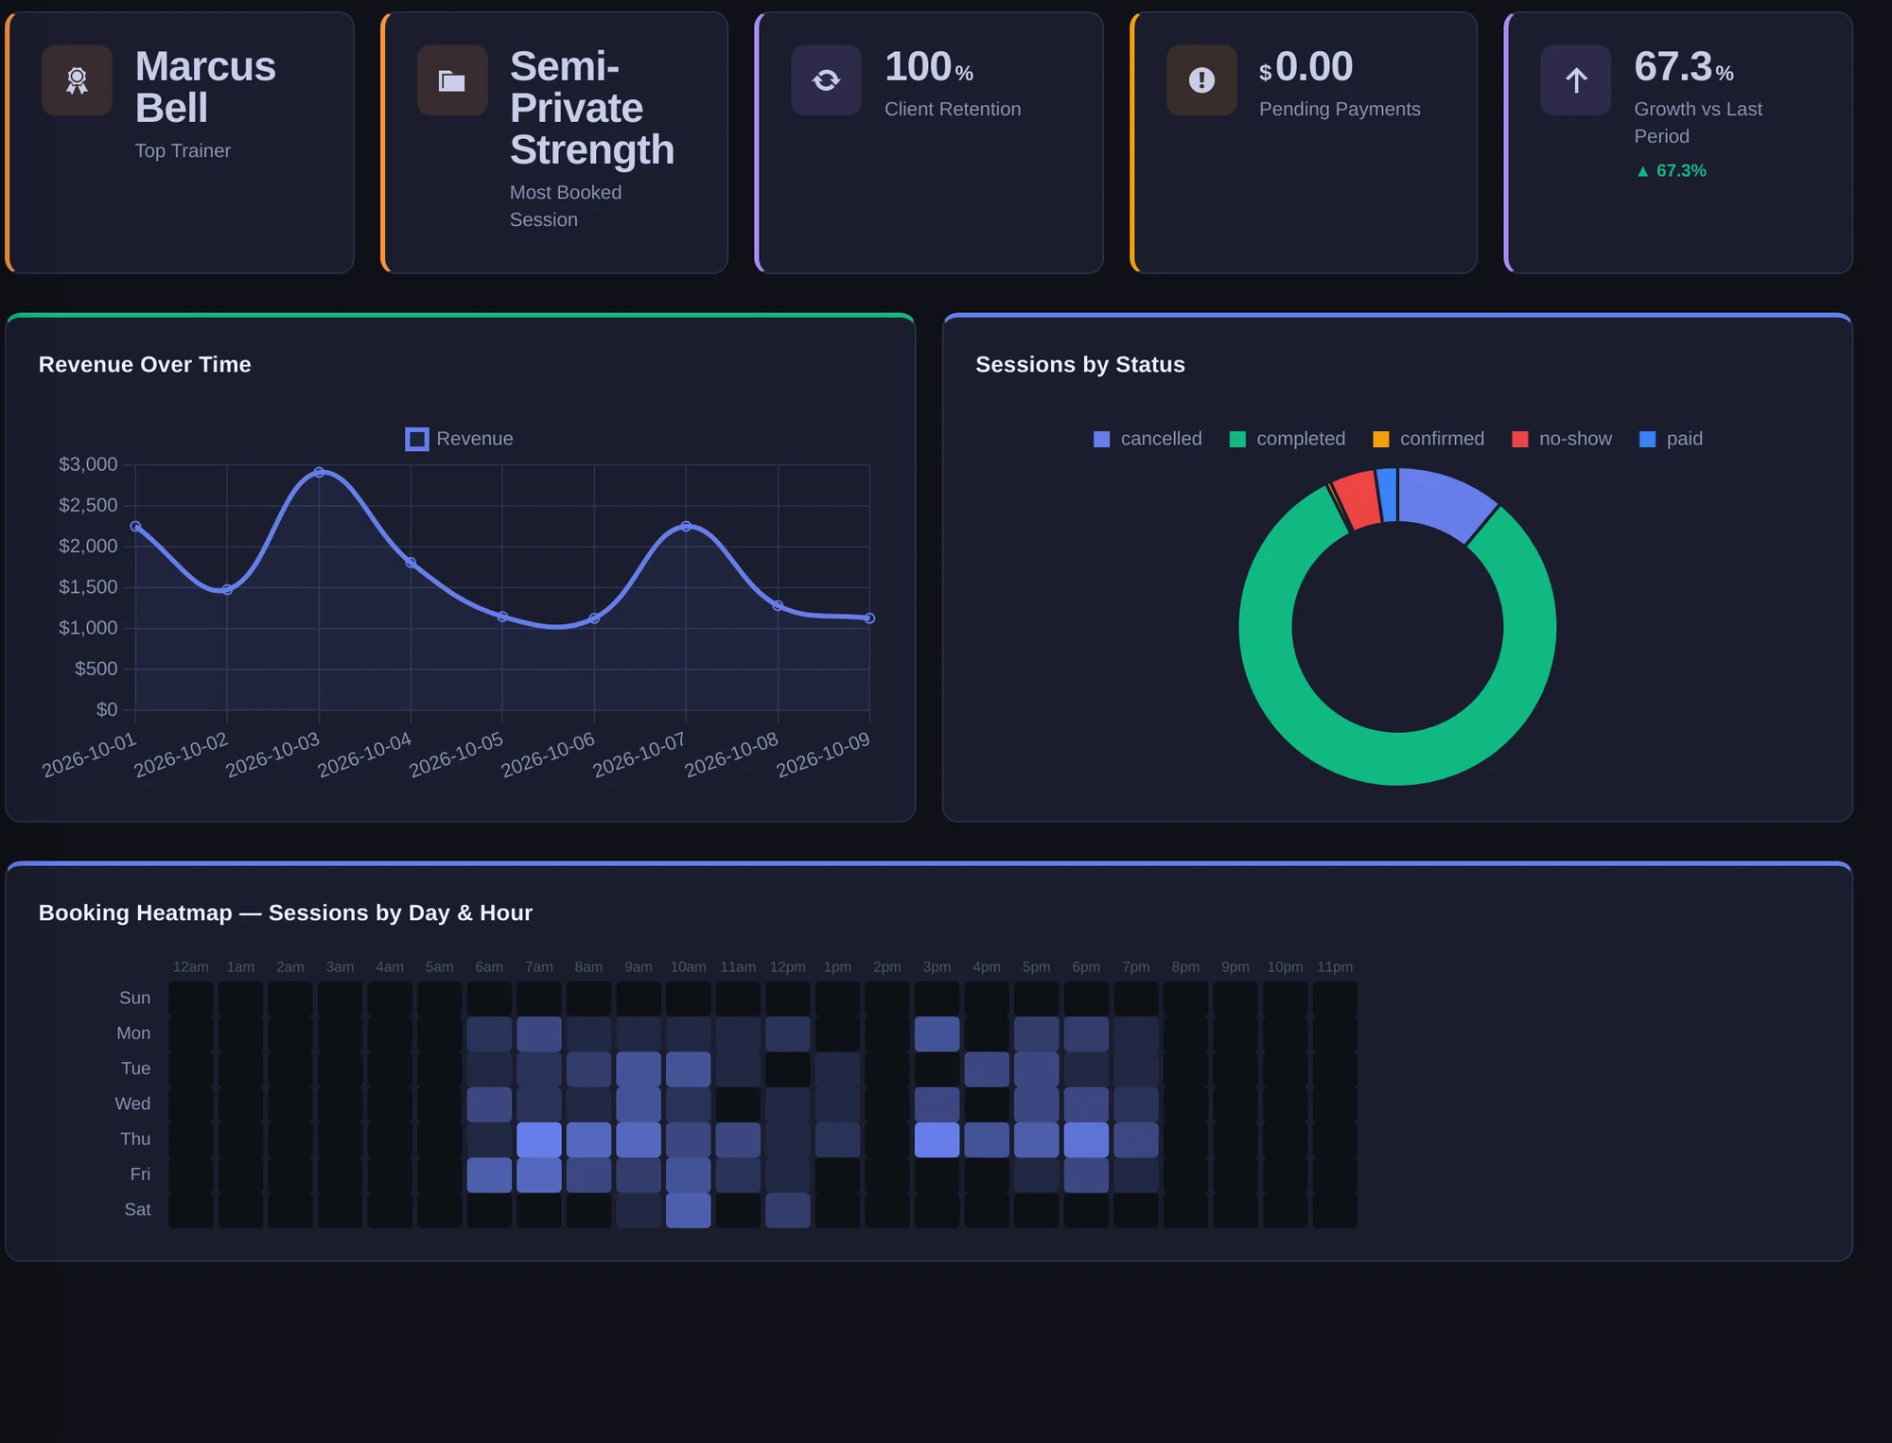Select the revenue peak point on 2026-10-03
The image size is (1892, 1443).
point(319,472)
